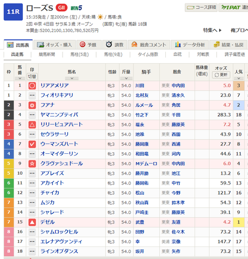This screenshot has width=248, height=259.
Task: Follow the 特集へ link
Action: [x=212, y=31]
